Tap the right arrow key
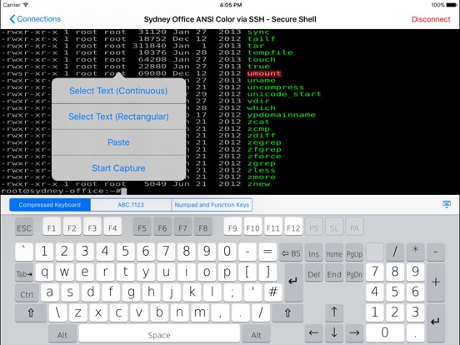The image size is (460, 345). point(354,333)
